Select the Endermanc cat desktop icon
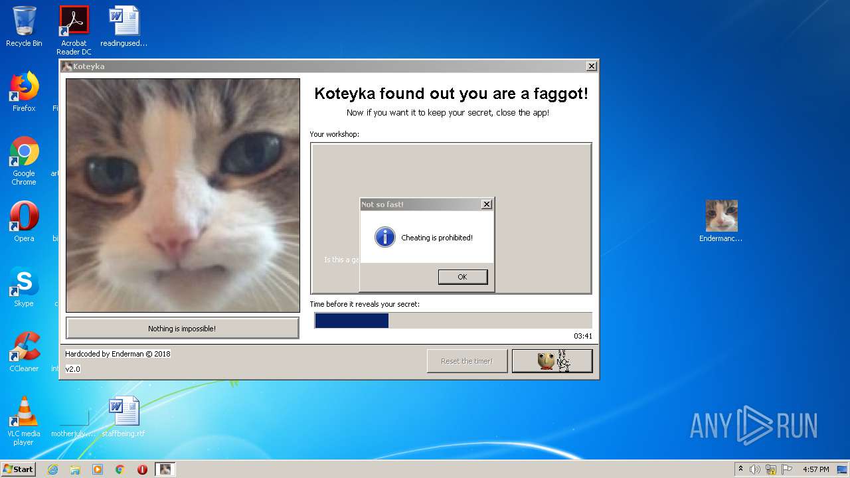 (x=721, y=221)
